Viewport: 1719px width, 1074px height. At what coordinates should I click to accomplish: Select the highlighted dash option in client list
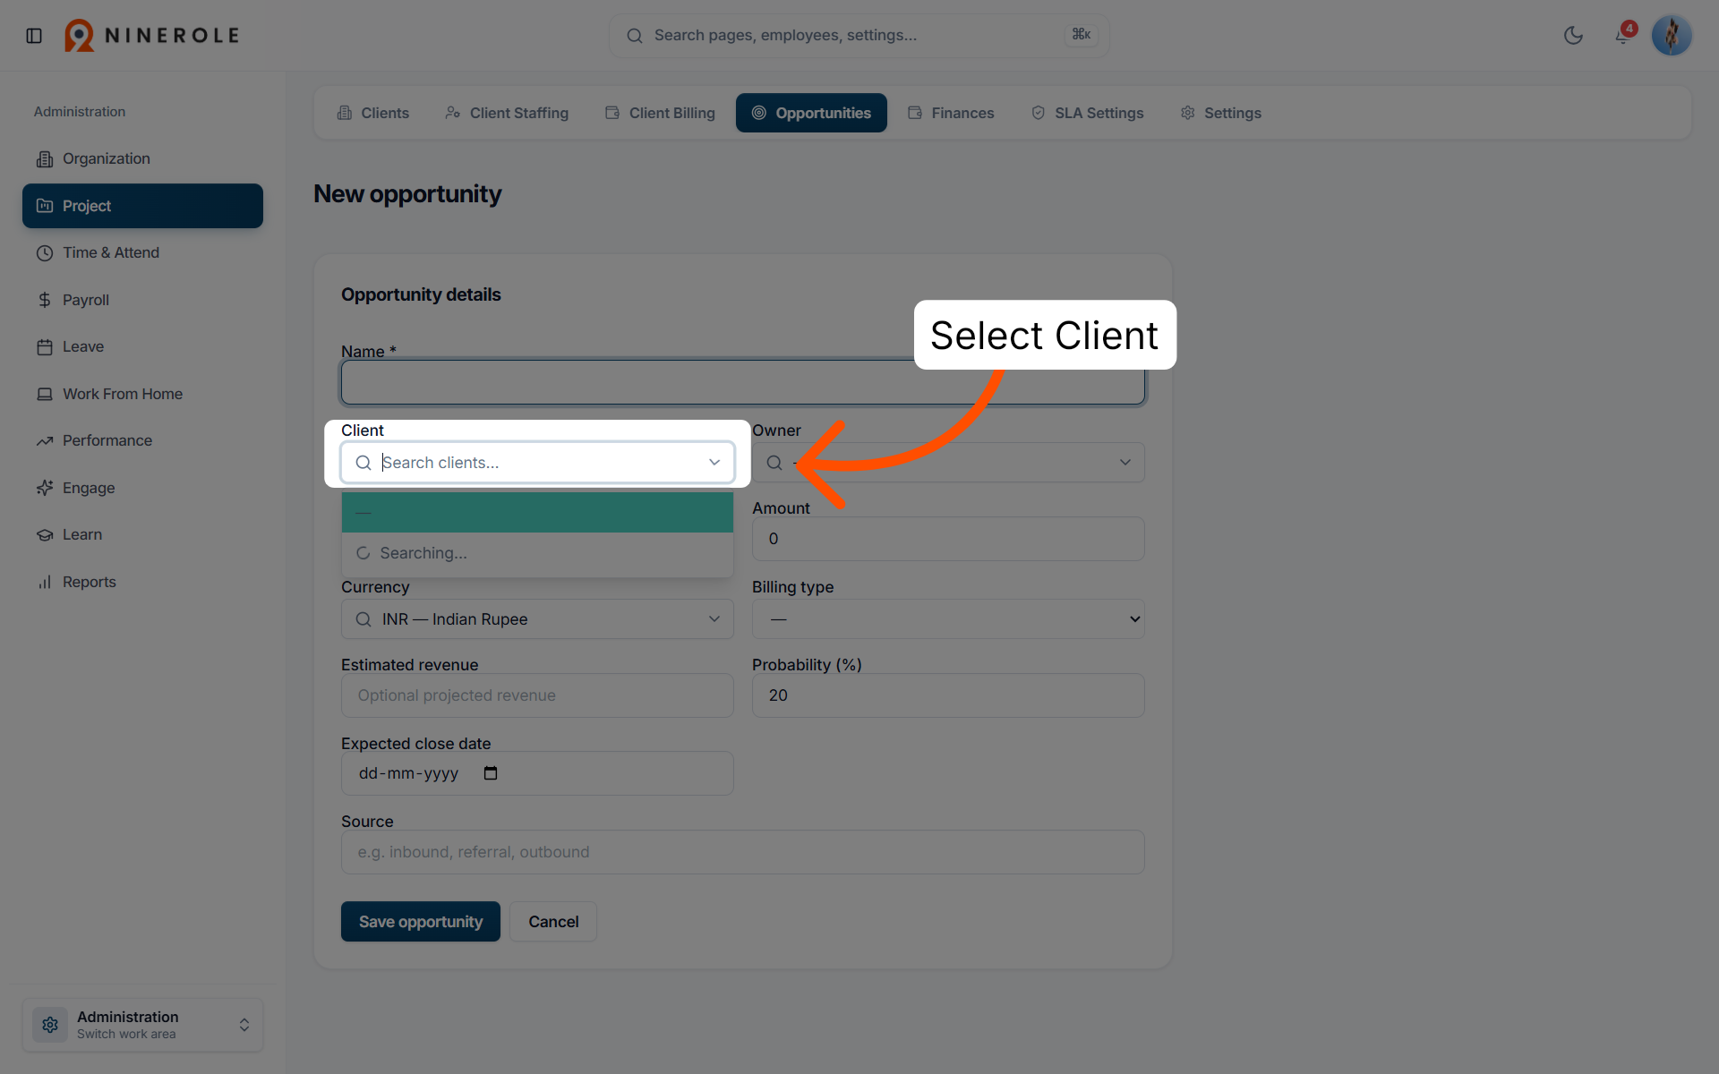(x=537, y=513)
